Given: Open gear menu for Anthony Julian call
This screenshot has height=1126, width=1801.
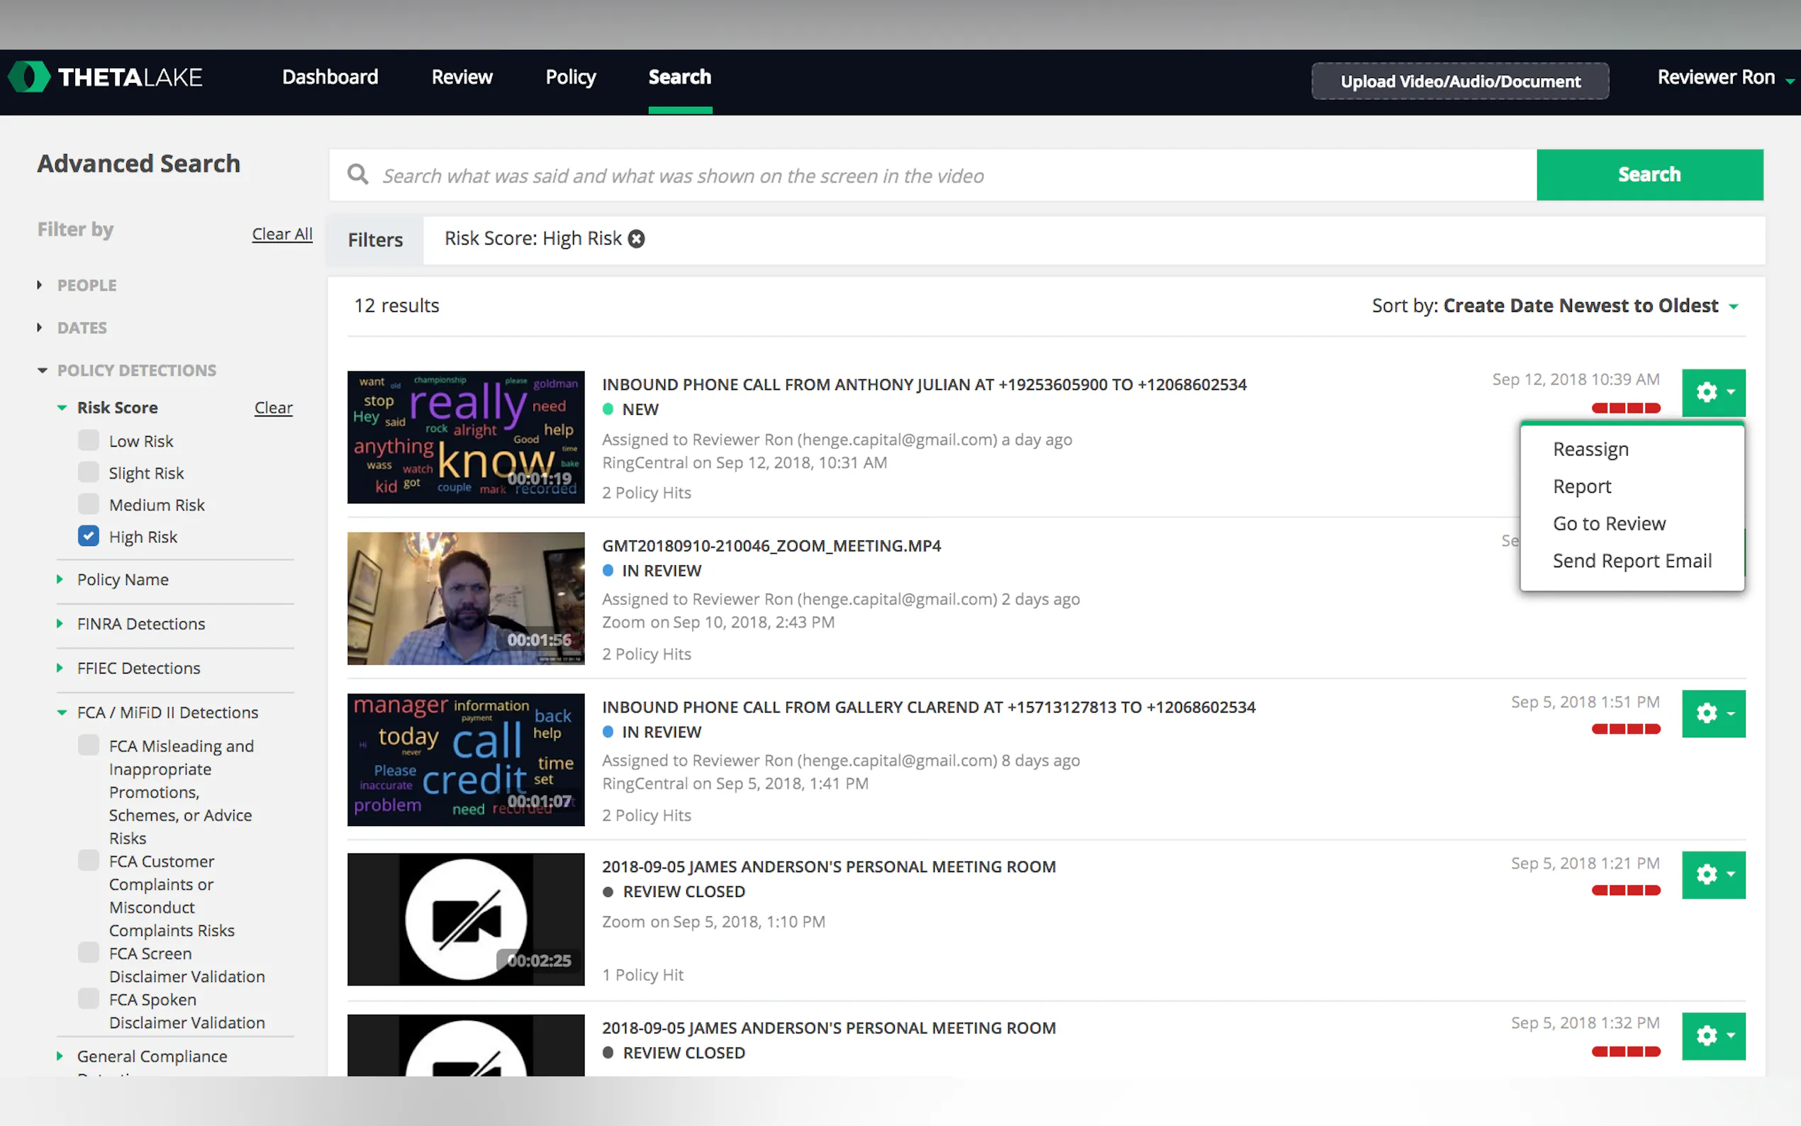Looking at the screenshot, I should 1712,391.
